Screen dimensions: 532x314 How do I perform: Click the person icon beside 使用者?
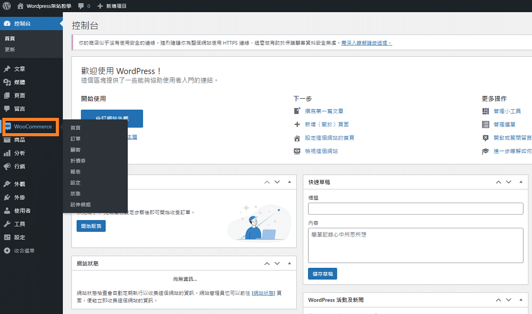coord(7,211)
